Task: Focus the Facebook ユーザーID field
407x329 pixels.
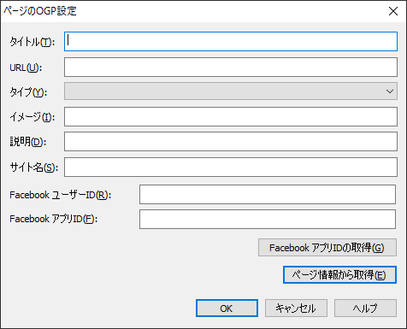Action: [268, 195]
